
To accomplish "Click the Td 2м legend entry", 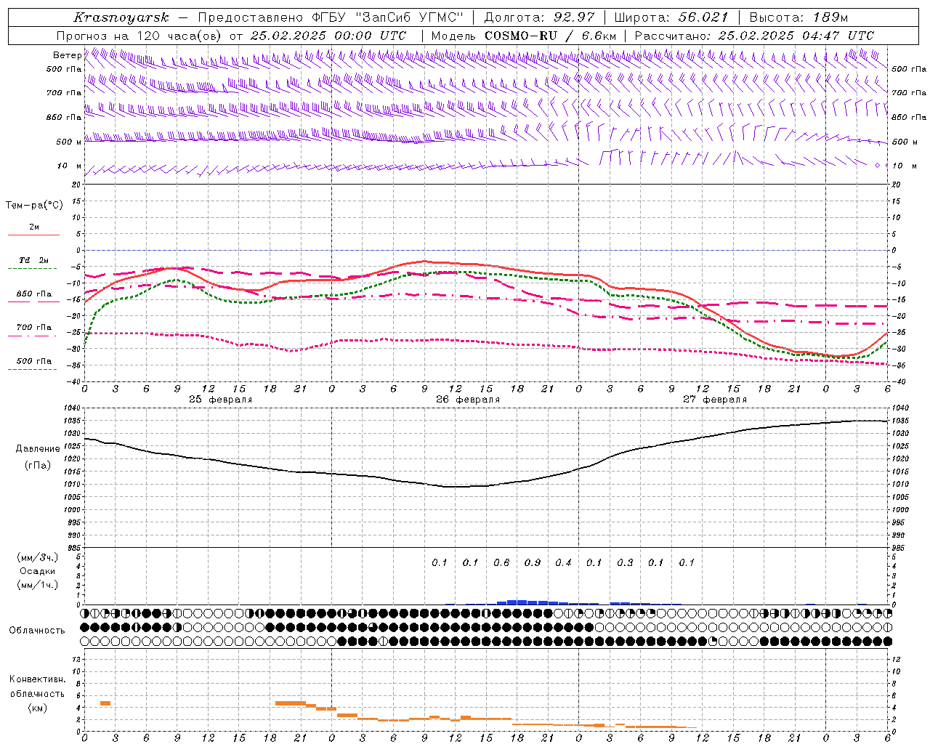I will pyautogui.click(x=34, y=260).
